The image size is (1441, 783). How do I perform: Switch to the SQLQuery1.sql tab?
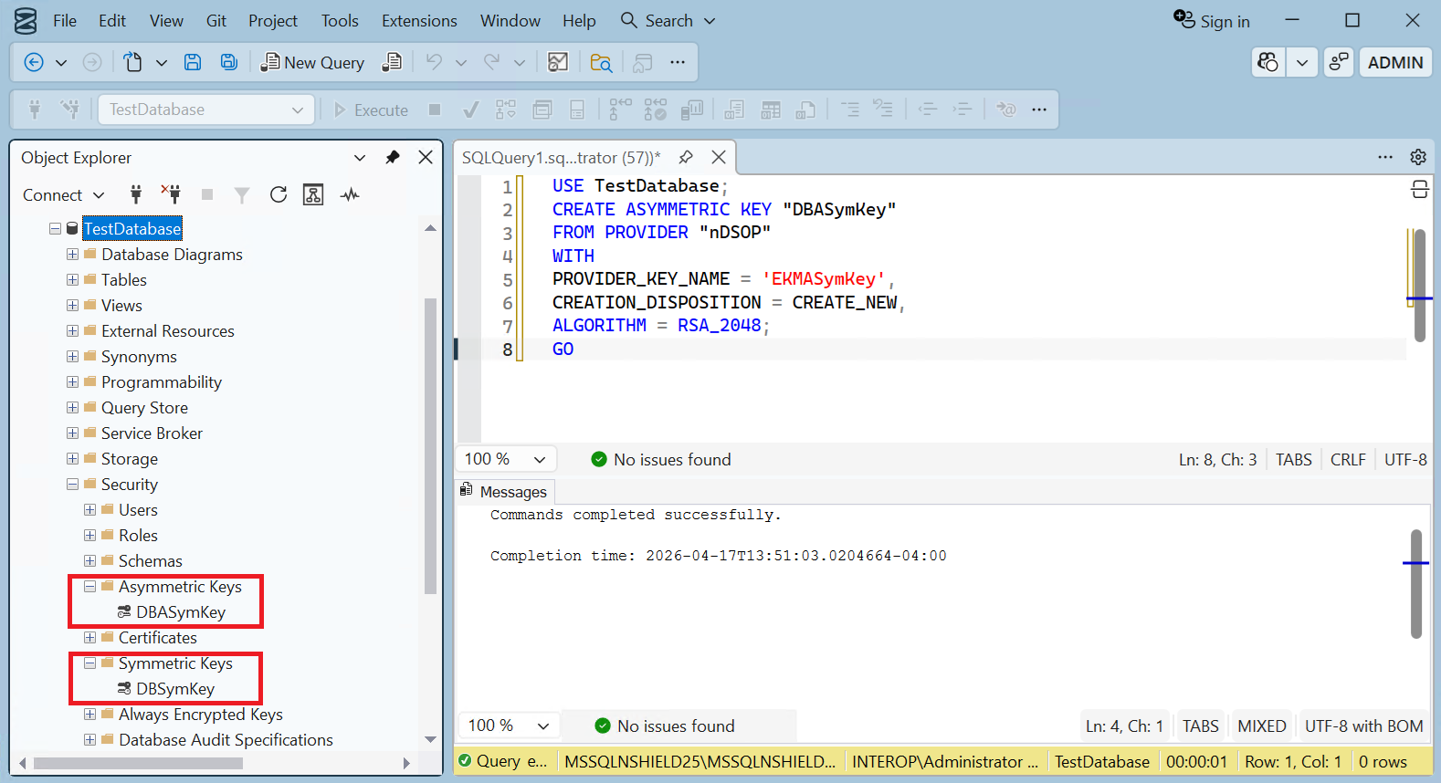[x=561, y=157]
